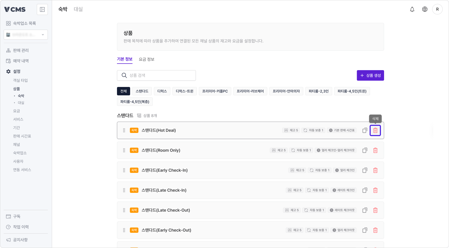
Task: Filter by 파티룸-4,5인(트윈) chip
Action: tap(352, 91)
